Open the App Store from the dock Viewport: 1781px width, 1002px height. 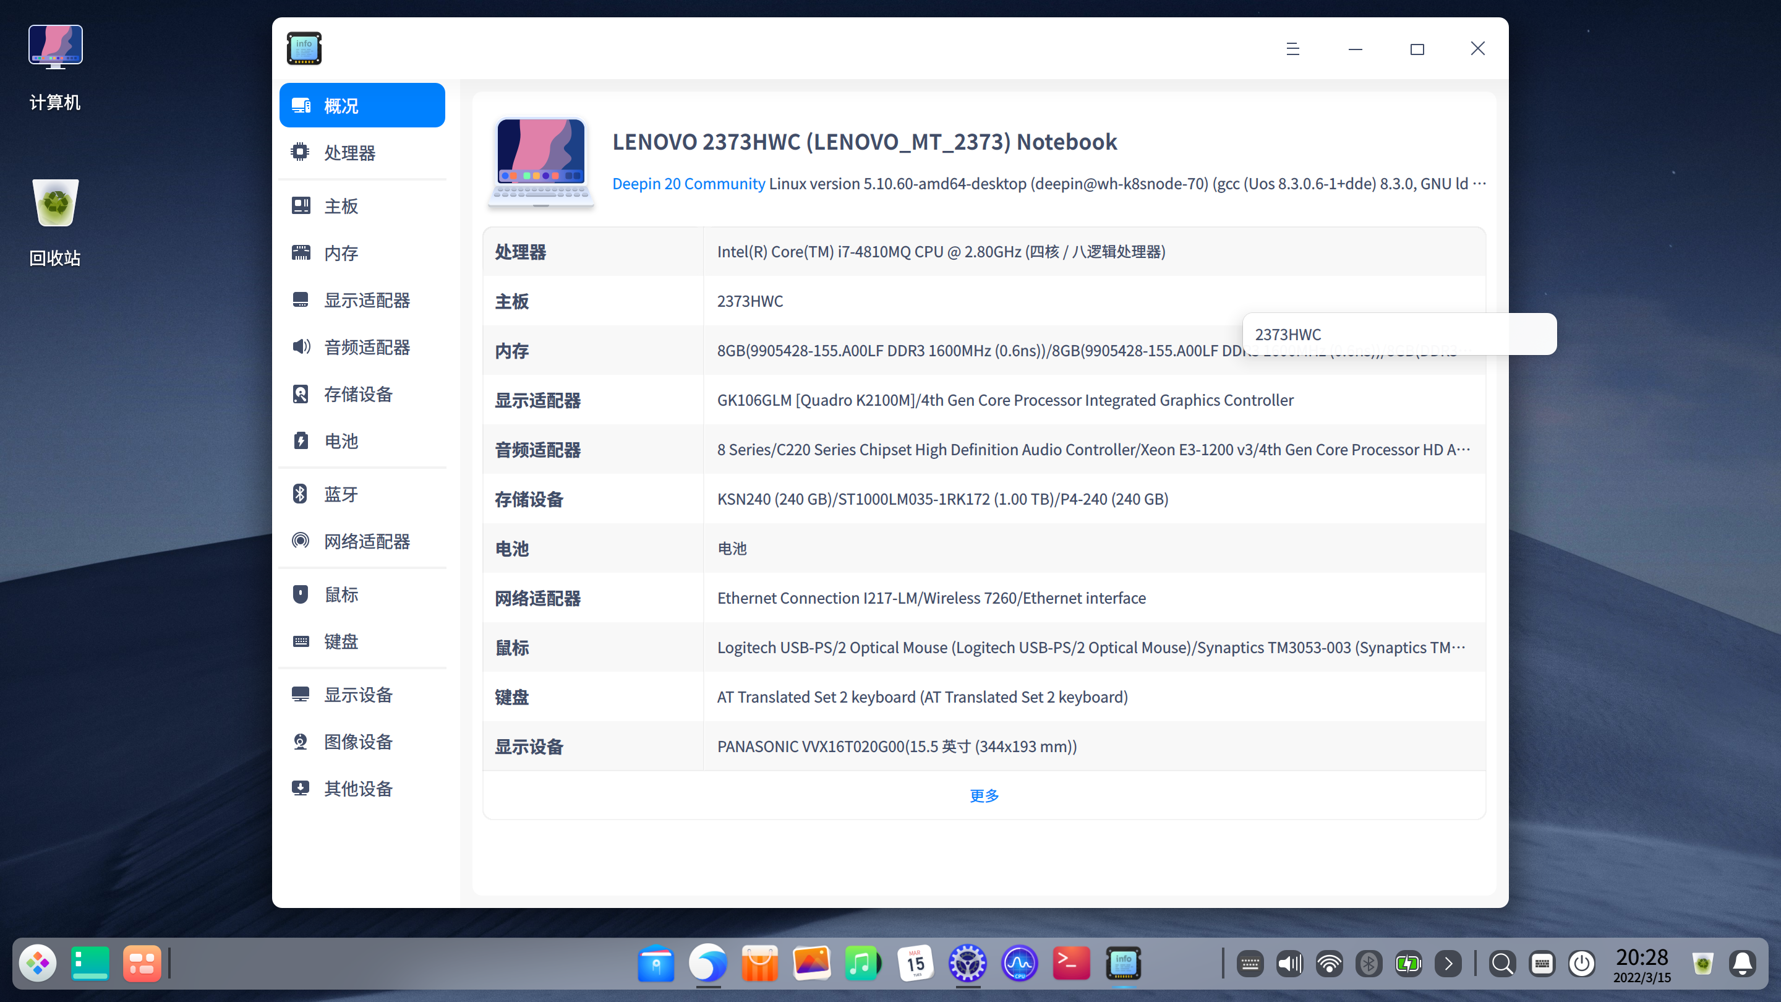759,962
